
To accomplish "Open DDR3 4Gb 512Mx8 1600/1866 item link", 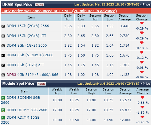I will pos(32,75).
